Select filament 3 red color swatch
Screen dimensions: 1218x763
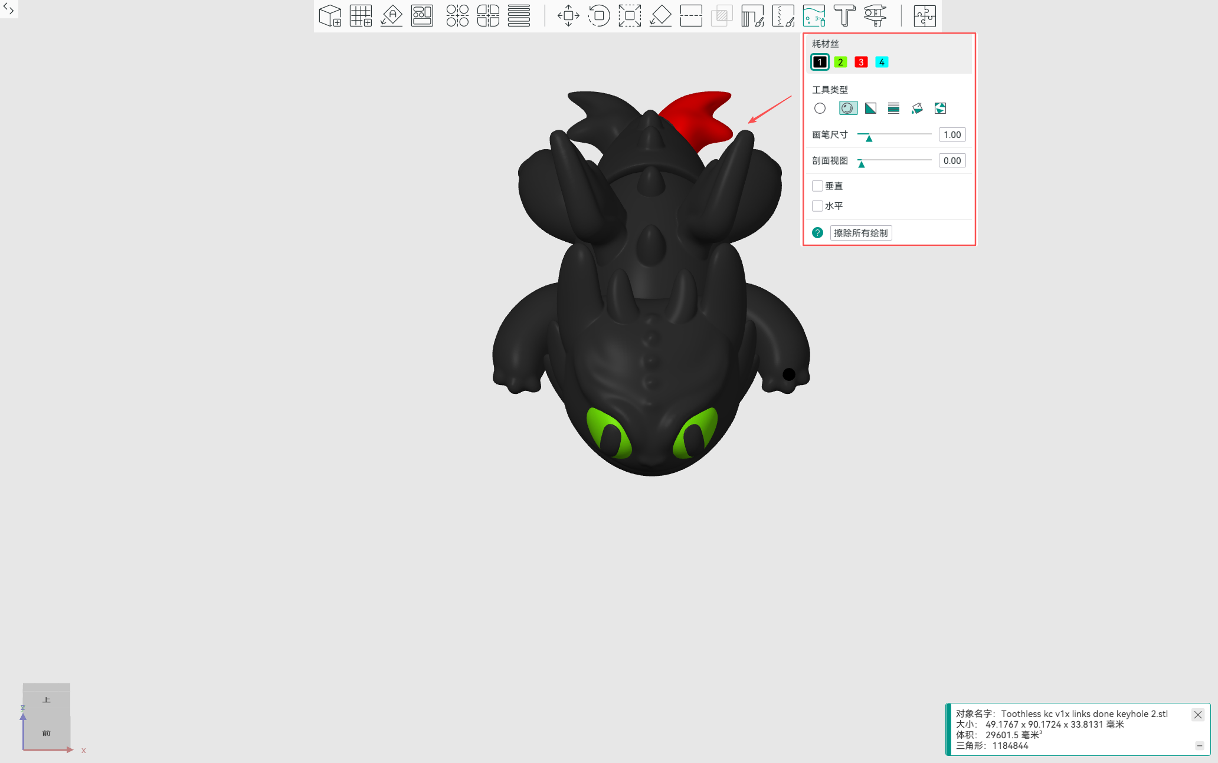[861, 62]
